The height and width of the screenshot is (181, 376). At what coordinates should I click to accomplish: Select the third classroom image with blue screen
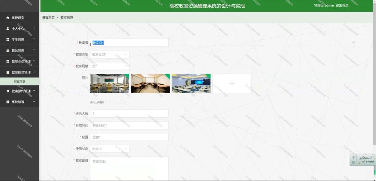pyautogui.click(x=191, y=84)
